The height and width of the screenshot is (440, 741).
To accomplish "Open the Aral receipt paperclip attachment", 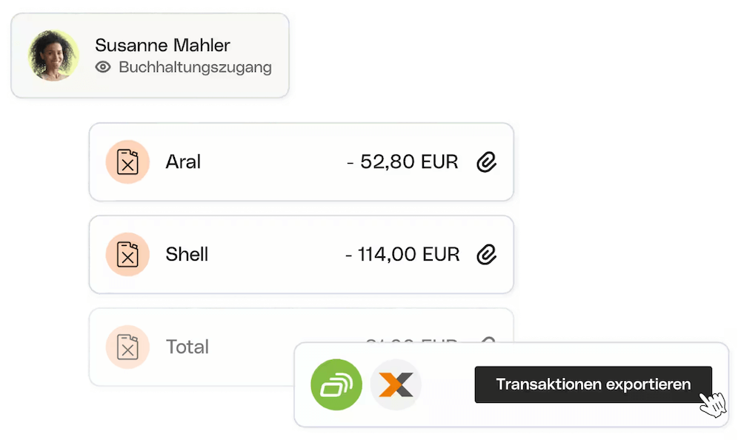I will pos(486,161).
